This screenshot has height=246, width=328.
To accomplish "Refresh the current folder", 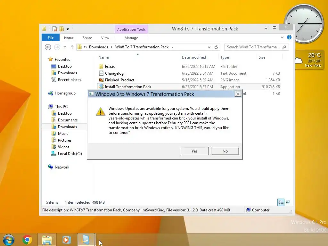I will 216,47.
